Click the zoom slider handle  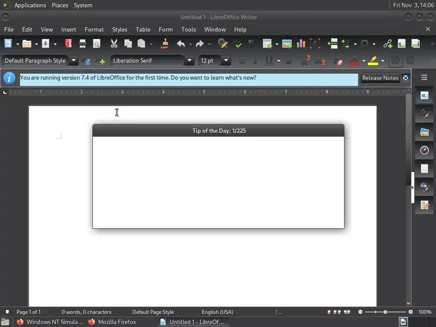coord(385,312)
